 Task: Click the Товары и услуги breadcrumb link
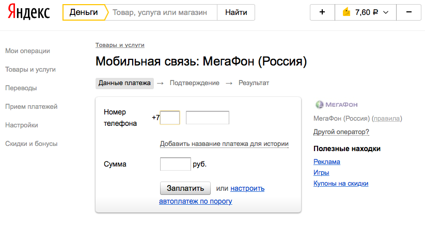(120, 45)
